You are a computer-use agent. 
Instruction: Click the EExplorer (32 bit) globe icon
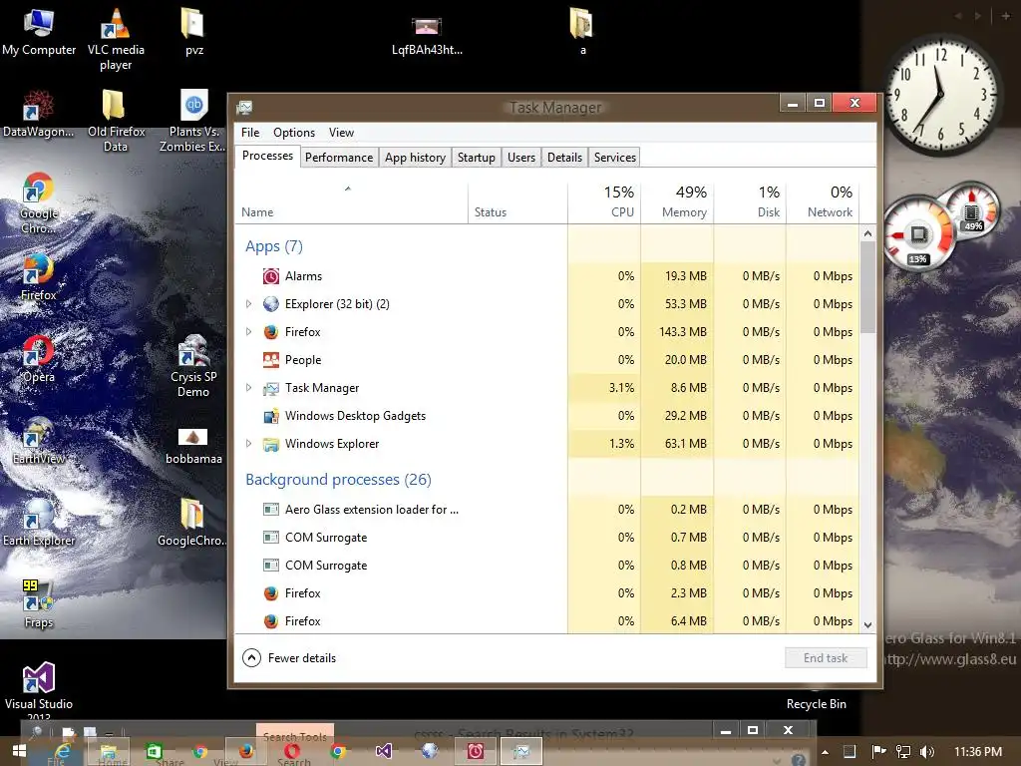(271, 304)
